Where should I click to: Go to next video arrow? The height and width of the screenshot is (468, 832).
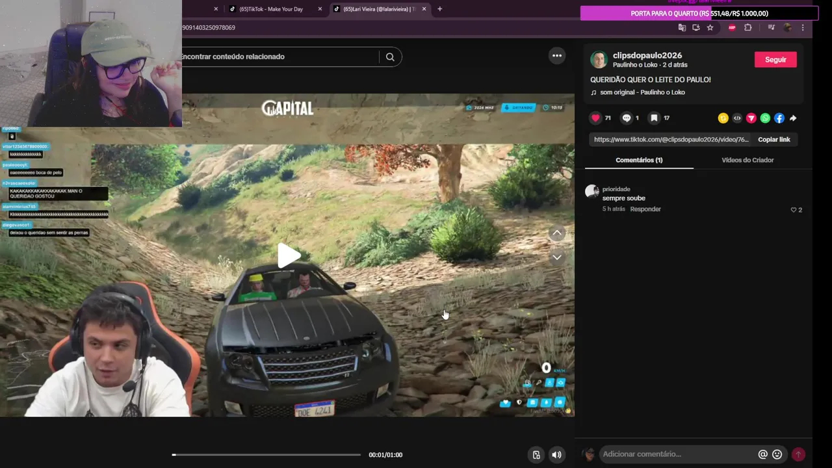(557, 257)
